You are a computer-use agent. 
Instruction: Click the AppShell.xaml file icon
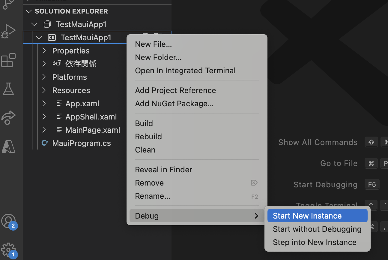click(x=59, y=117)
